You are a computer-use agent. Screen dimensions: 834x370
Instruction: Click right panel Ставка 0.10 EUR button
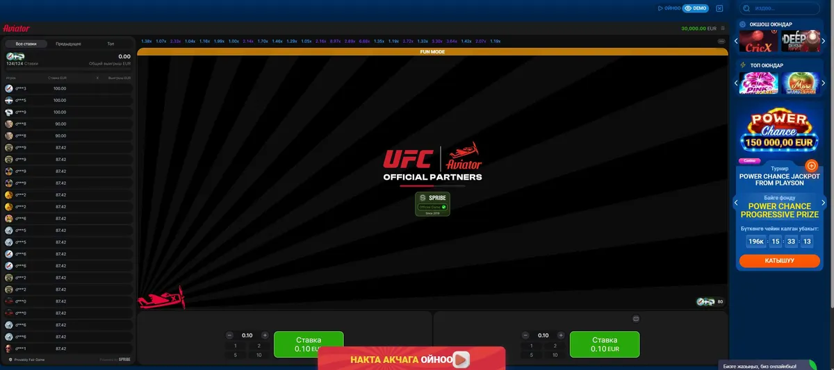tap(604, 344)
